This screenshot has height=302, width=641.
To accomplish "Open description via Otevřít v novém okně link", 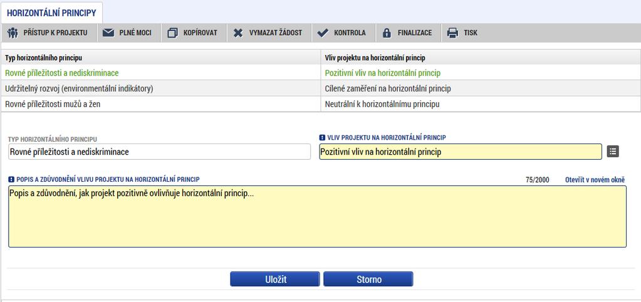I will pyautogui.click(x=595, y=180).
